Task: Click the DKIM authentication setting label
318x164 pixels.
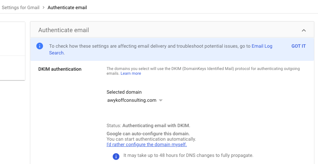Action: (60, 69)
